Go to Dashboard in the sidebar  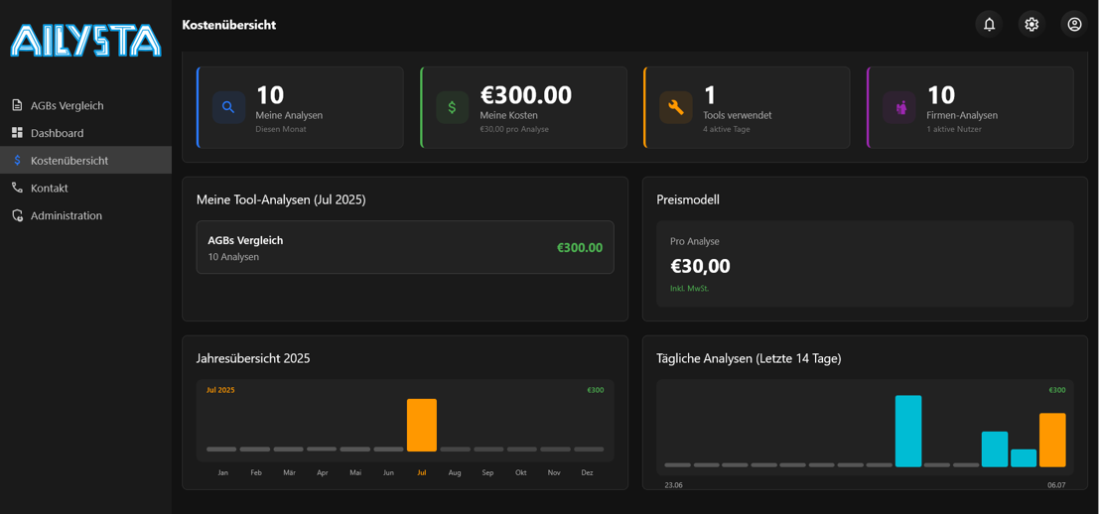click(x=57, y=133)
